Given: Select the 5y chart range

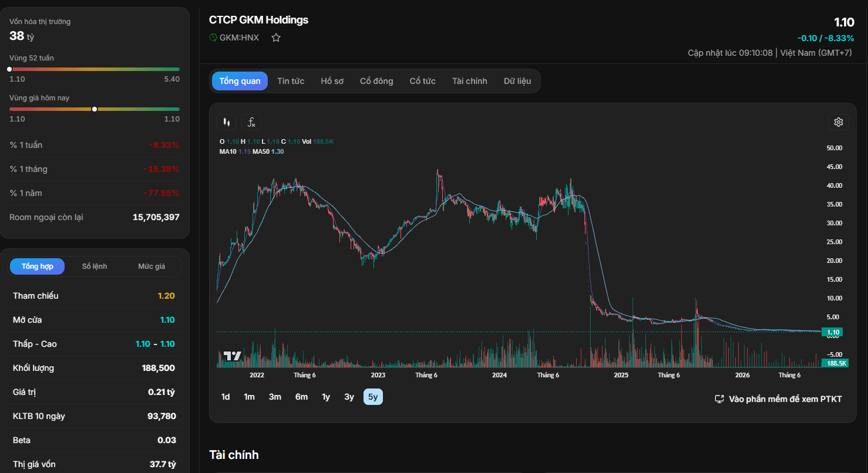Looking at the screenshot, I should 373,397.
